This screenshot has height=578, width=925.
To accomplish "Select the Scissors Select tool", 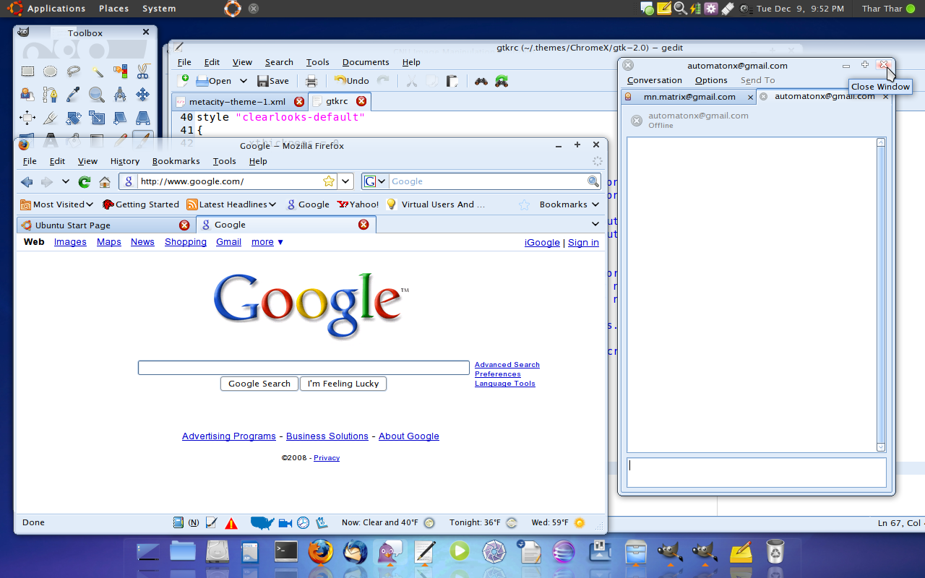I will click(x=142, y=72).
